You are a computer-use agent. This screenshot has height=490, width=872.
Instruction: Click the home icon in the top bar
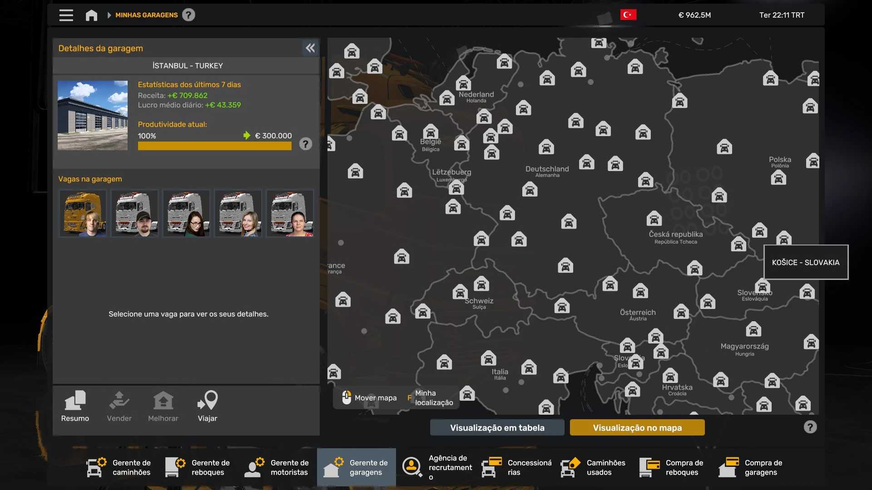pos(91,15)
